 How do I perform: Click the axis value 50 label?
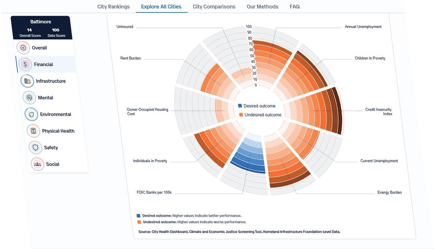tap(252, 56)
